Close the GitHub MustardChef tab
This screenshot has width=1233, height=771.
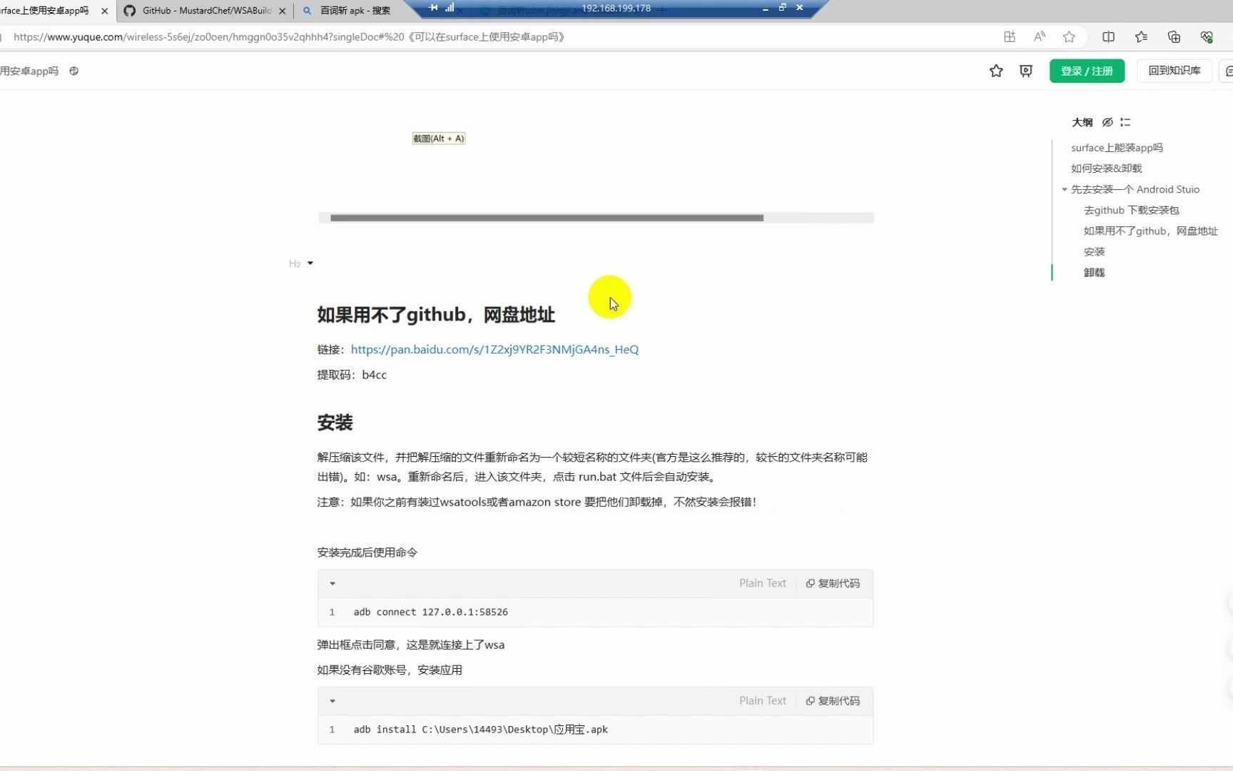tap(283, 11)
